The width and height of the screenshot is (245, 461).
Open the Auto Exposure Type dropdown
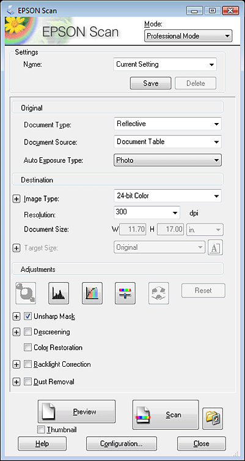pyautogui.click(x=167, y=160)
